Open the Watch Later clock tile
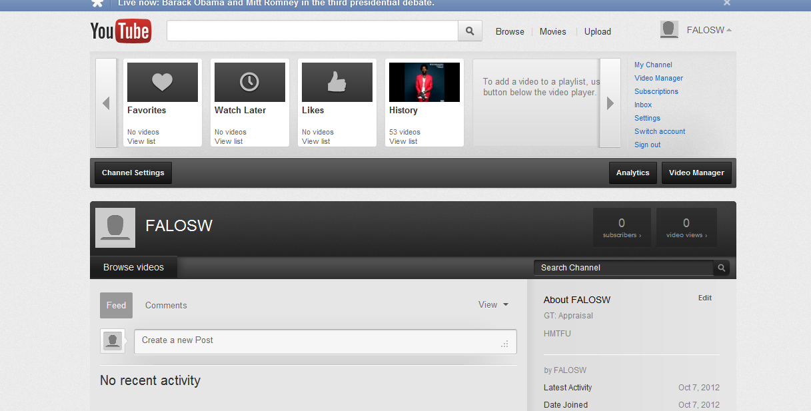Viewport: 811px width, 411px height. pyautogui.click(x=249, y=82)
